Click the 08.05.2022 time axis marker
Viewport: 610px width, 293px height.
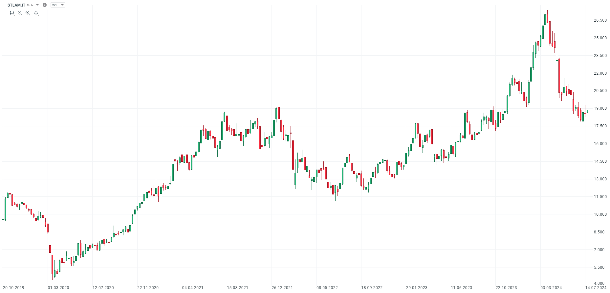point(327,288)
